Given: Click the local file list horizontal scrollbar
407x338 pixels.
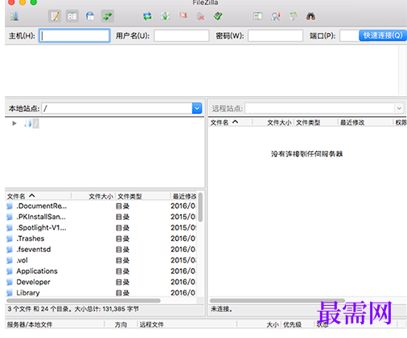Looking at the screenshot, I should 84,300.
